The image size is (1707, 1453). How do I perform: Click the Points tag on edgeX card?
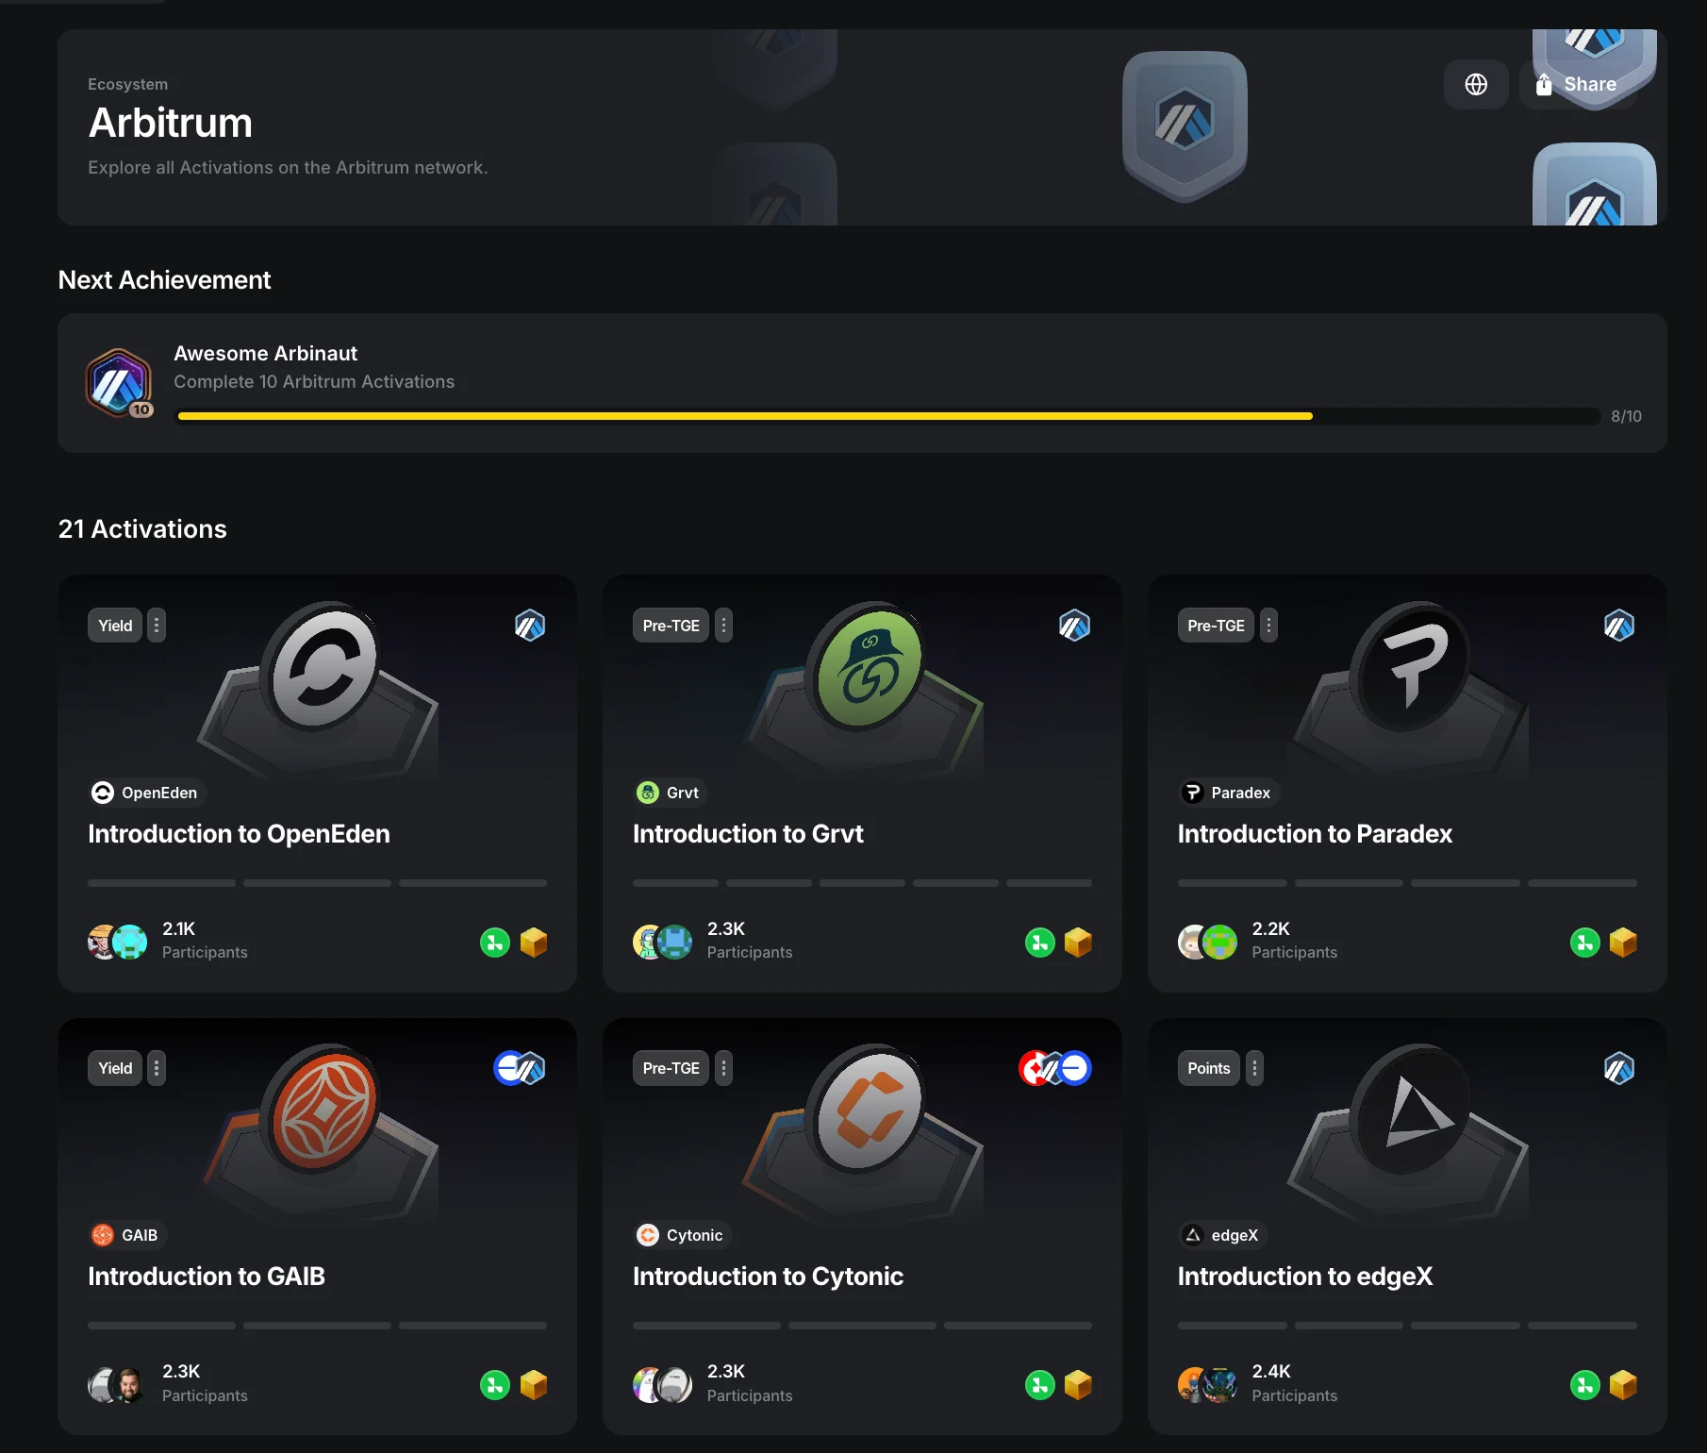click(x=1209, y=1068)
